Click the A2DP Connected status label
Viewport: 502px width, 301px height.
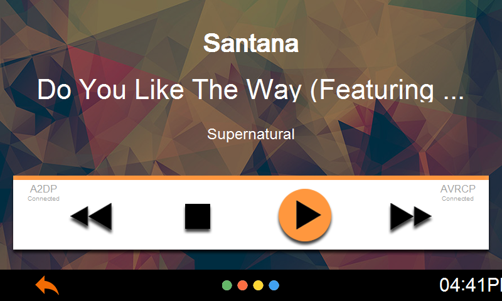pos(43,193)
